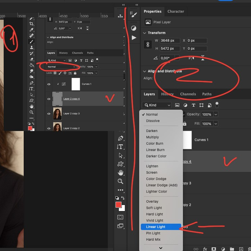Open Opacity arrow in enlarged Layers panel

[x=216, y=114]
